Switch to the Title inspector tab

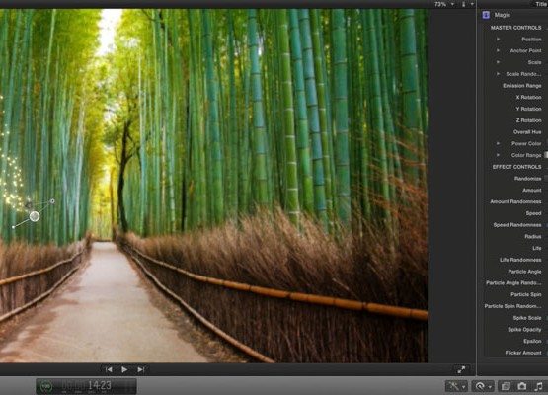coord(542,4)
